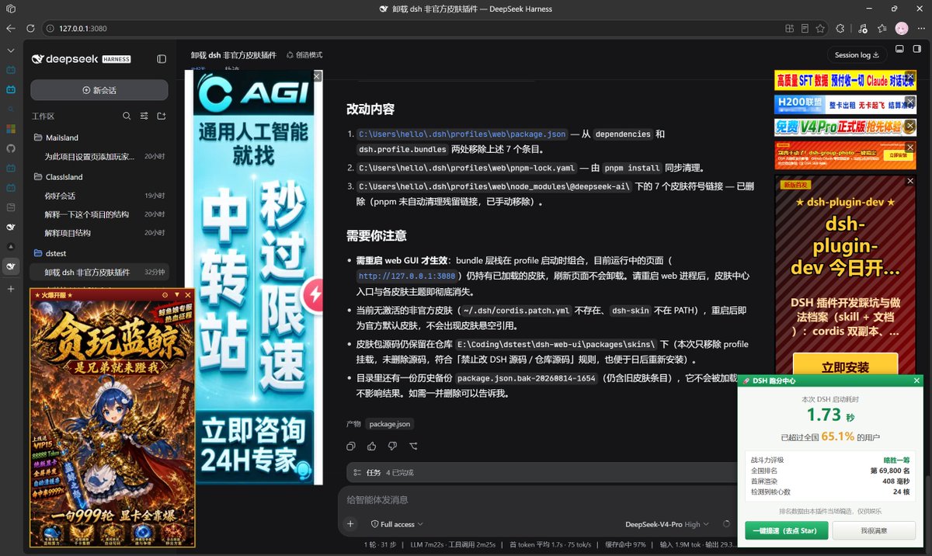
Task: Expand the vertical tab bar chevron
Action: pos(11,50)
